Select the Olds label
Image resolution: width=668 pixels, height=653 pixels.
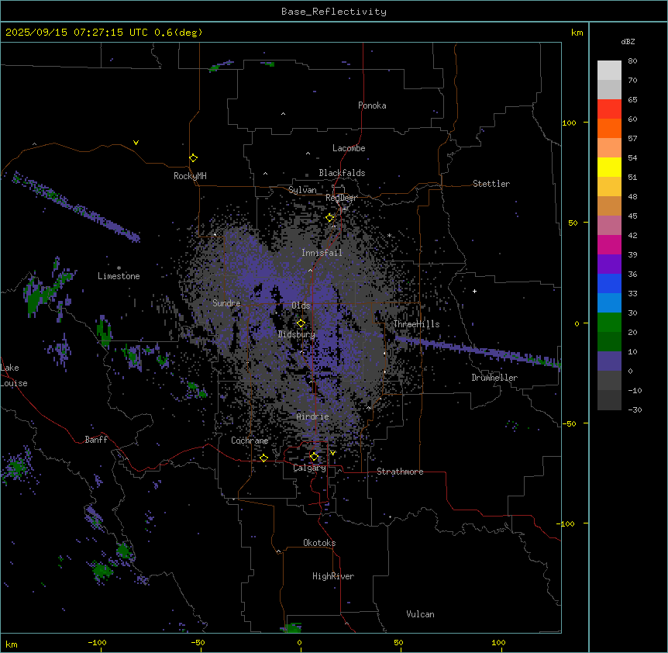point(301,306)
